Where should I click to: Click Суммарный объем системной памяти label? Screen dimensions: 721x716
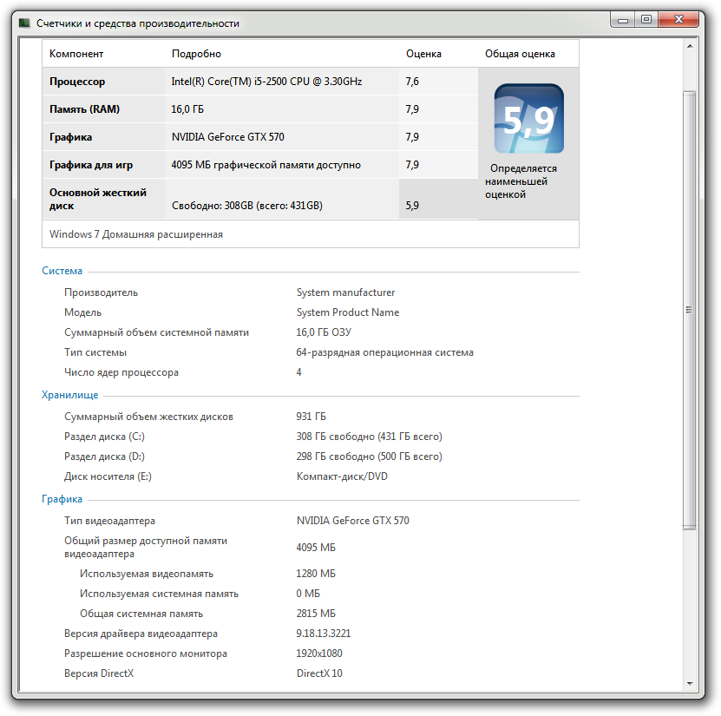point(156,332)
